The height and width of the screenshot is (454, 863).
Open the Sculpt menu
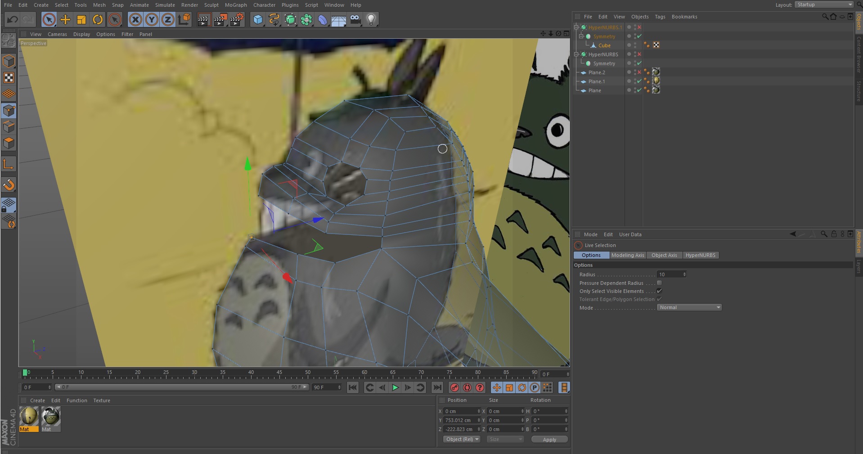tap(211, 5)
